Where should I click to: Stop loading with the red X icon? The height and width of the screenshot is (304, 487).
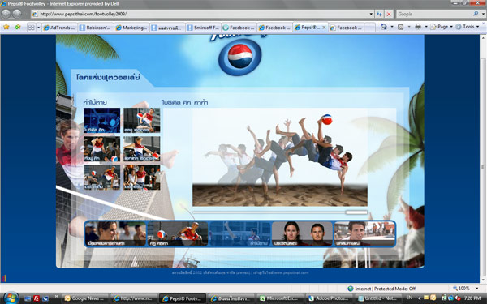(x=389, y=14)
